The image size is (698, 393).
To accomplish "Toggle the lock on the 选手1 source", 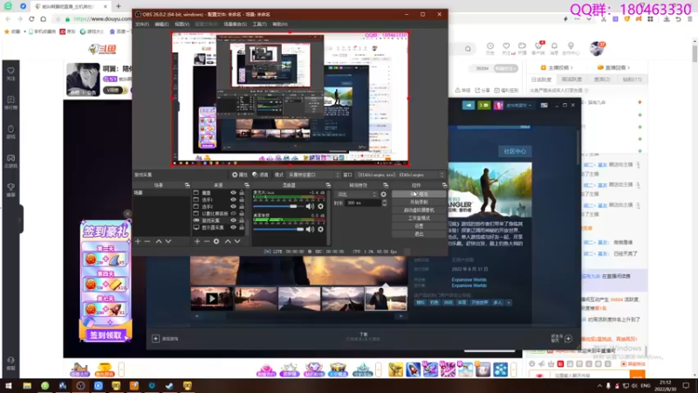I will (x=242, y=200).
